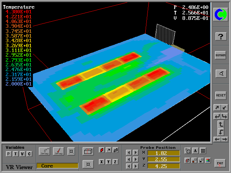This screenshot has height=173, width=231.
Task: Click the vector arrow icon
Action: [108, 150]
